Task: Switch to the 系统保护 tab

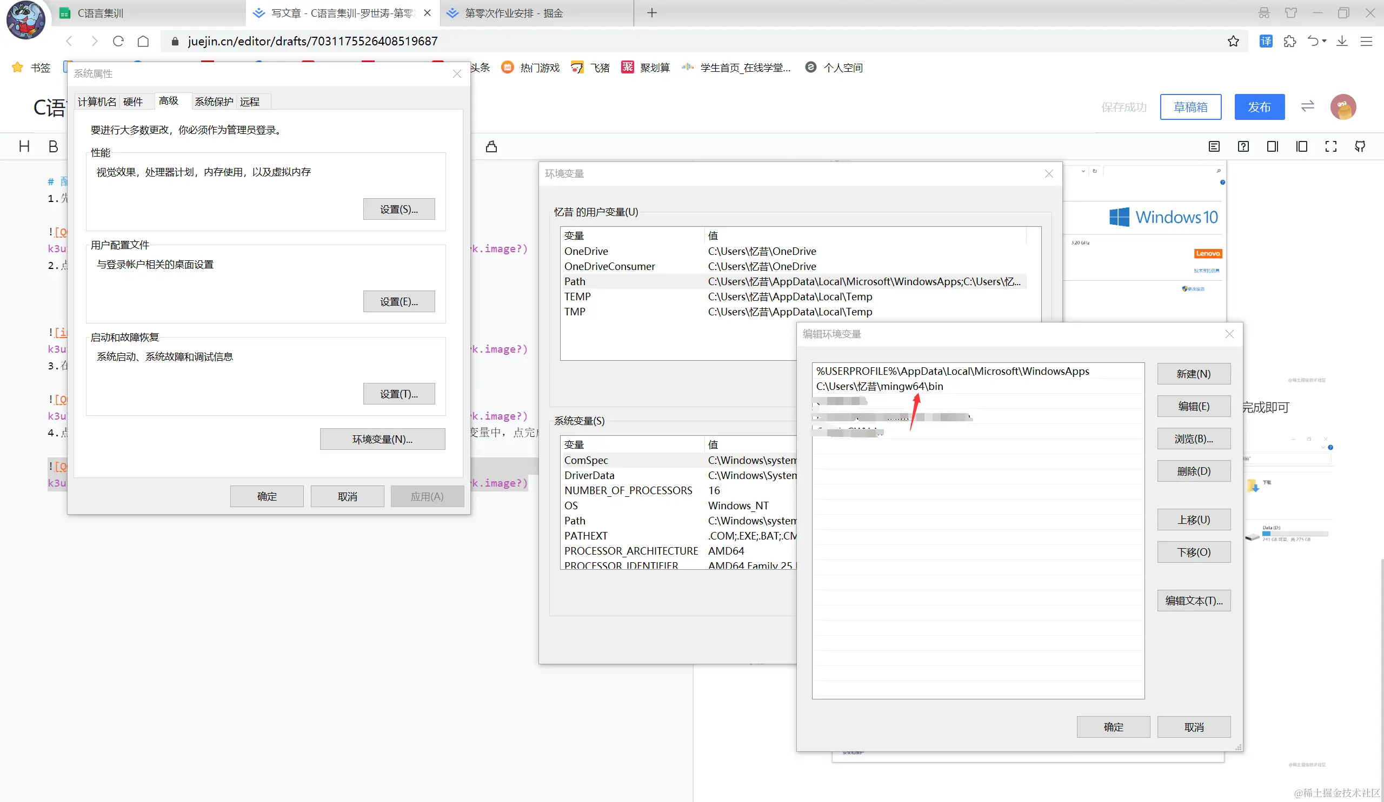Action: (x=214, y=102)
